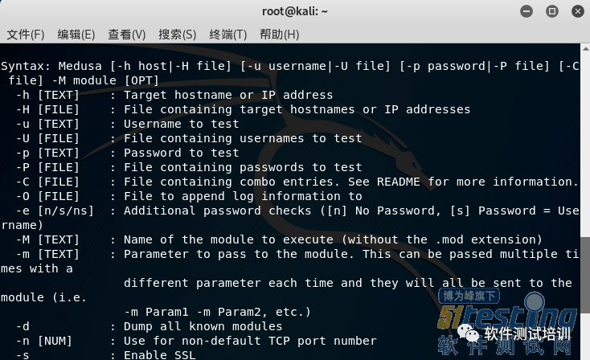
Task: Close the root@kali terminal window
Action: [x=578, y=11]
